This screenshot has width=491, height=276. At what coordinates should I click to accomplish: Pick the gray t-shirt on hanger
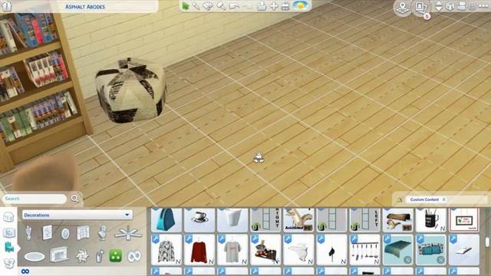tap(232, 250)
